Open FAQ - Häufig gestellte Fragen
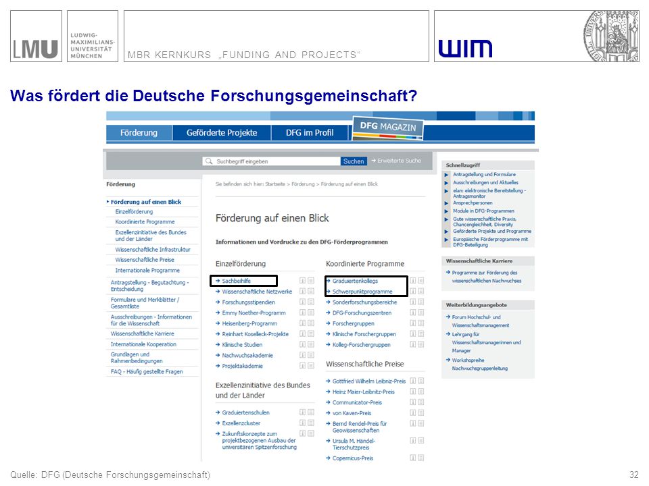Screen dimensions: 649x486 click(147, 371)
